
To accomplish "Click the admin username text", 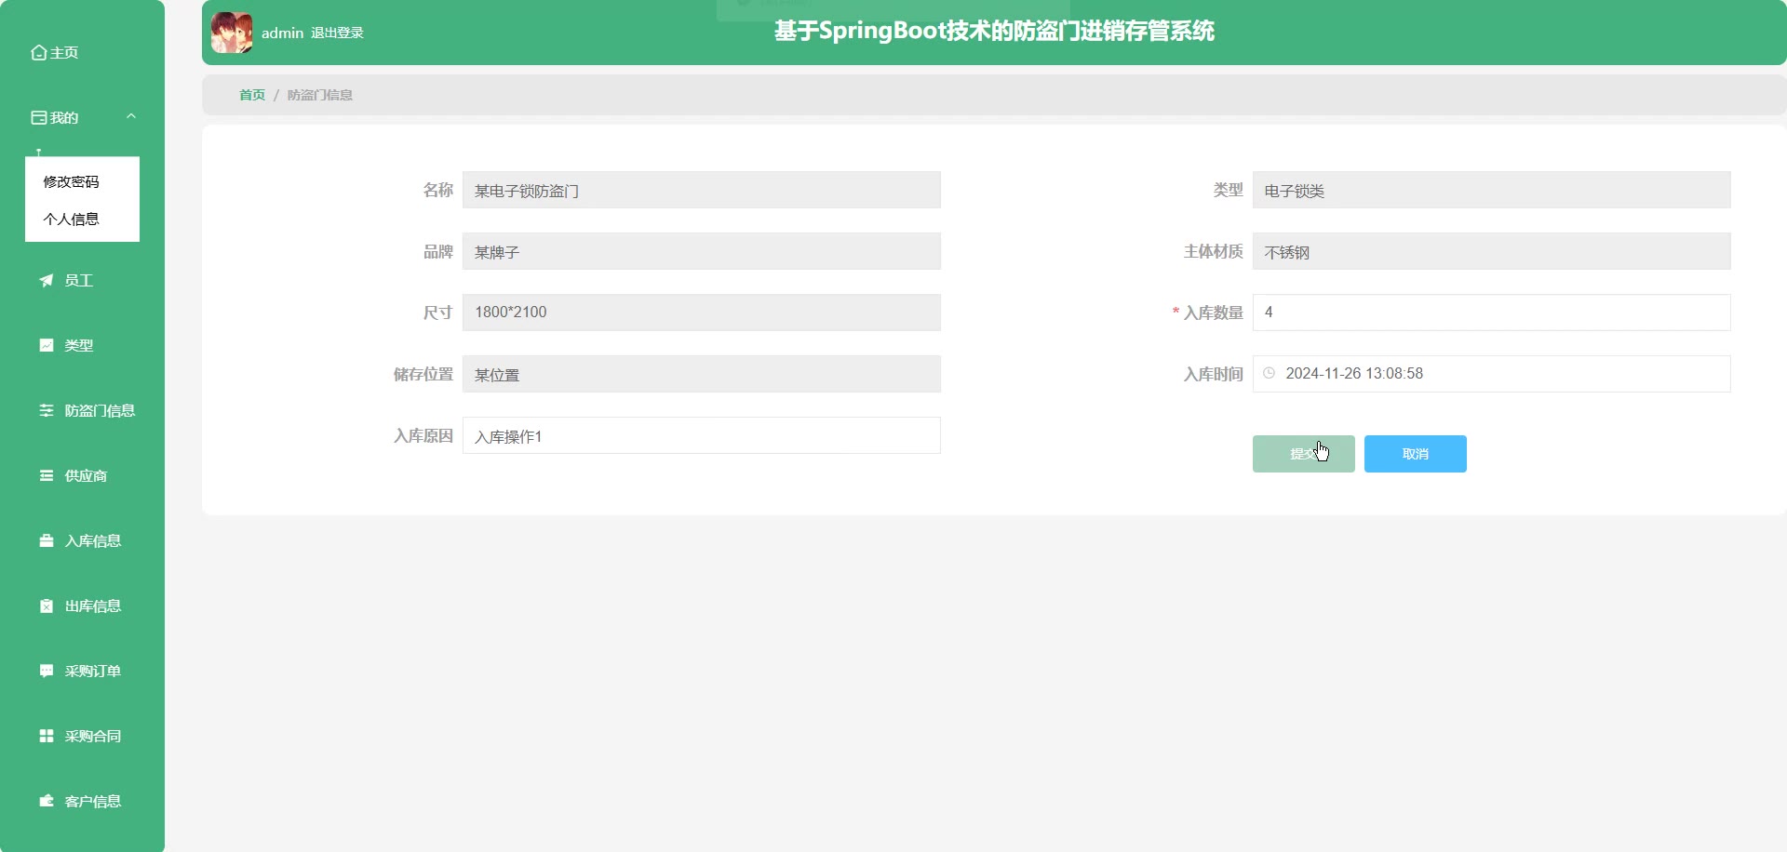I will pyautogui.click(x=282, y=33).
